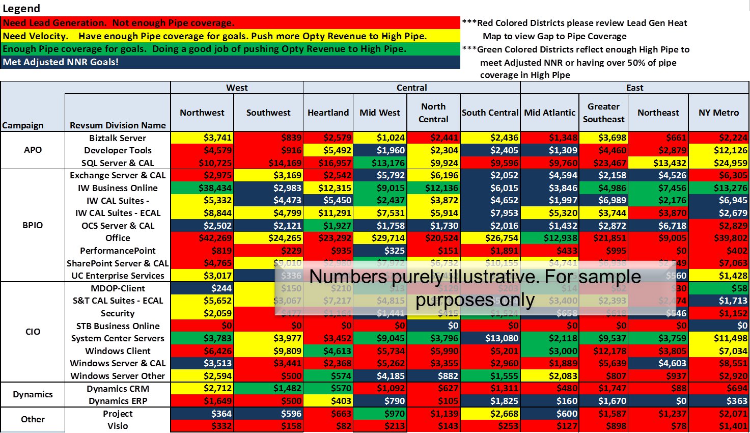Select the red 'Need Lead Generation' legend row
The height and width of the screenshot is (433, 750).
(230, 23)
